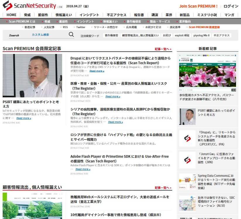Open the 業界 menu item
Viewport: 241px width, 219px height.
(x=169, y=15)
